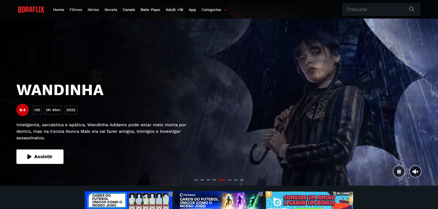Unmute the banner trailer audio

pos(415,172)
